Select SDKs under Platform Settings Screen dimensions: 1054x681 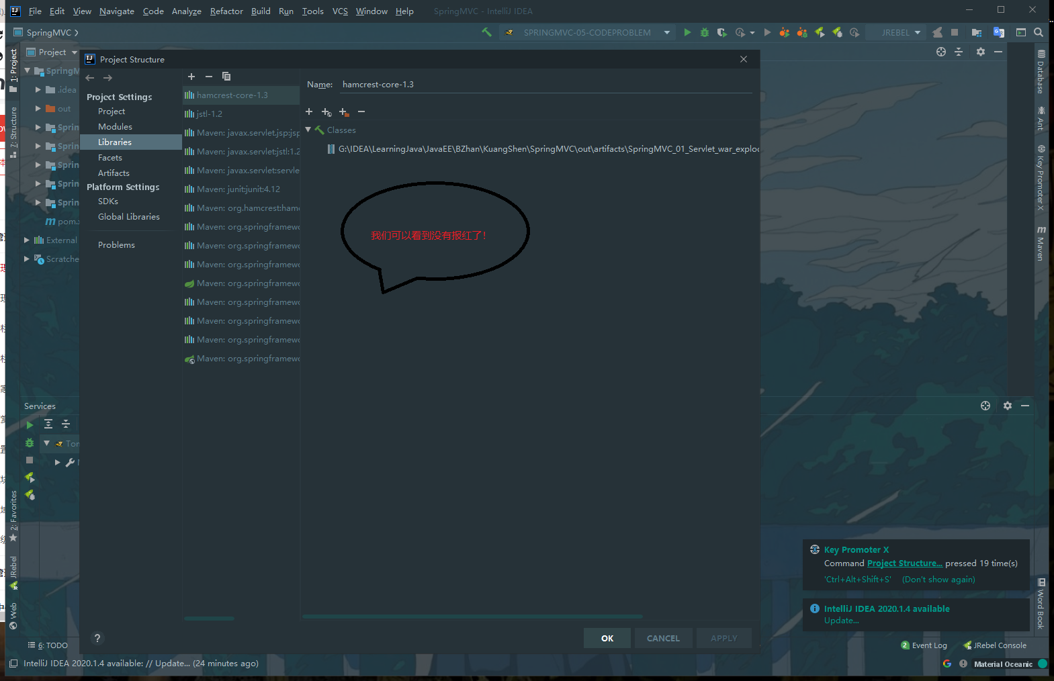[108, 201]
